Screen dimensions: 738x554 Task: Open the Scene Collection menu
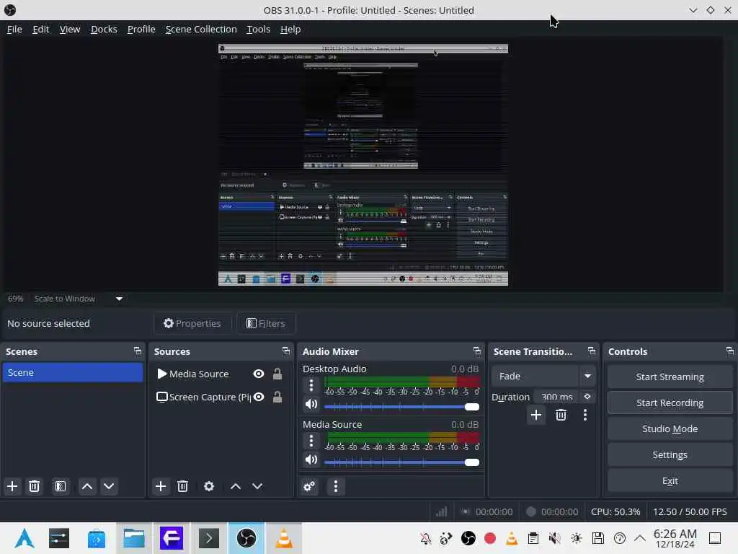coord(201,29)
